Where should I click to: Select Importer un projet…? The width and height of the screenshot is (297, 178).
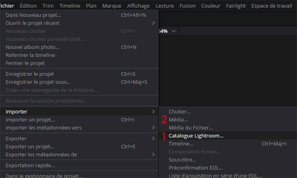[x=79, y=119]
